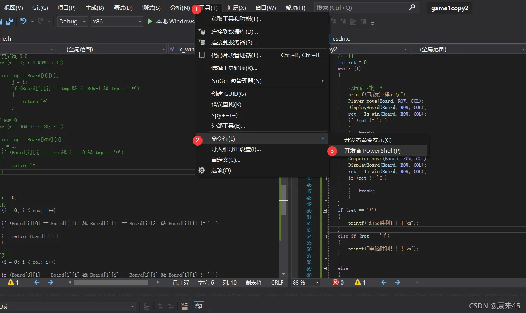Image resolution: width=526 pixels, height=313 pixels.
Task: Click output go to previous message icon
Action: coord(161,306)
